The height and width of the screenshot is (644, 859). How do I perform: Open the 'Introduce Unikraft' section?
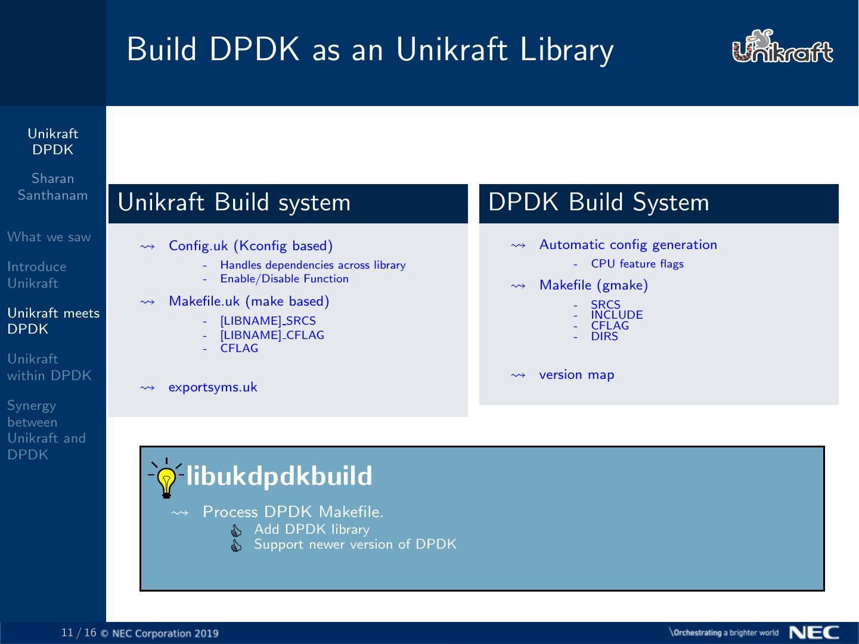coord(37,275)
